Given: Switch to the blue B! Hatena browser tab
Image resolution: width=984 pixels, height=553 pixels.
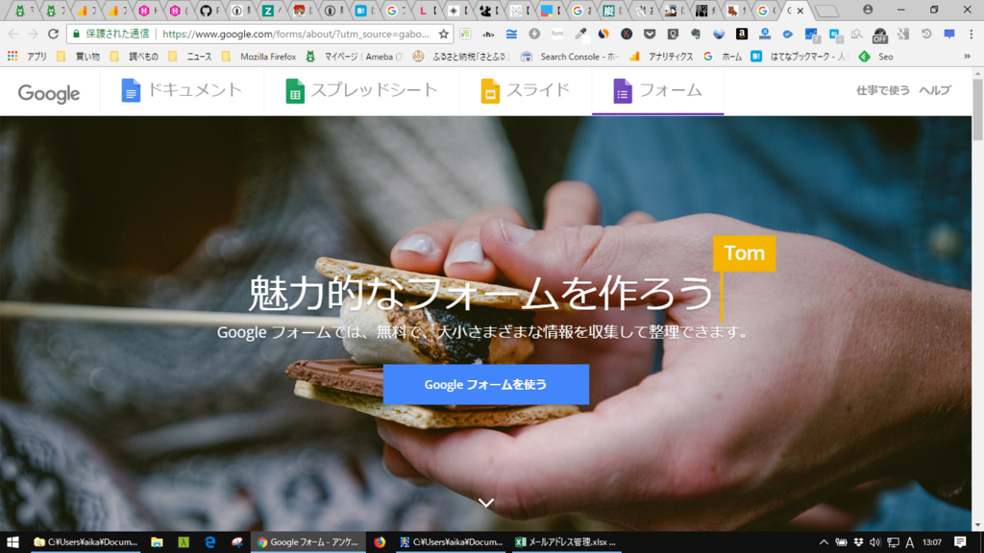Looking at the screenshot, I should [363, 10].
